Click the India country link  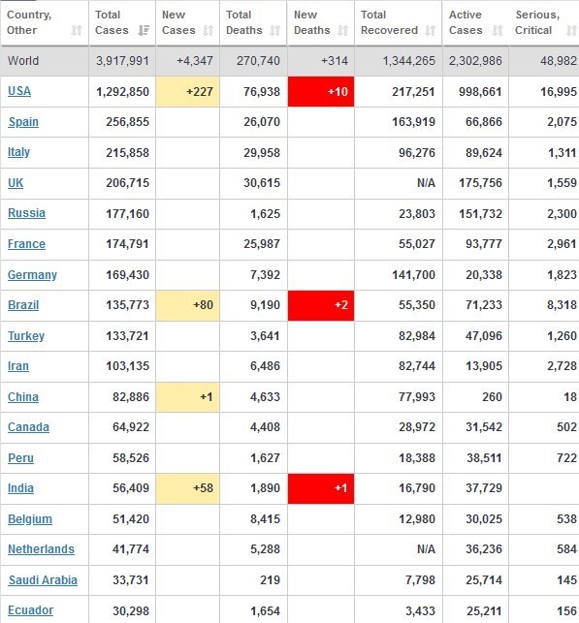coord(20,488)
